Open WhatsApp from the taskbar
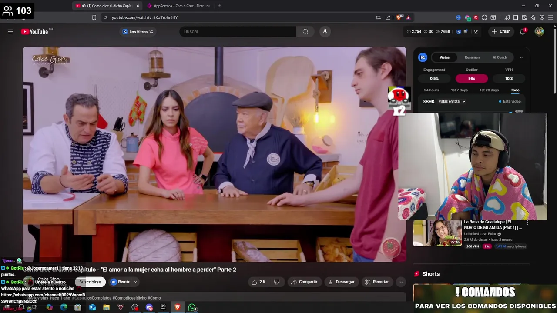 (192, 307)
